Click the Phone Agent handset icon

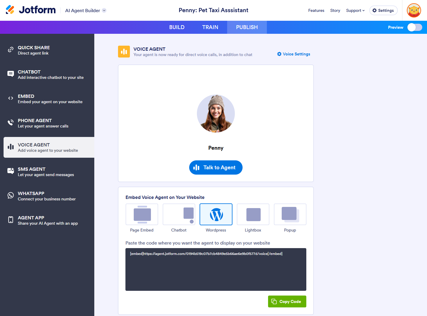tap(11, 122)
